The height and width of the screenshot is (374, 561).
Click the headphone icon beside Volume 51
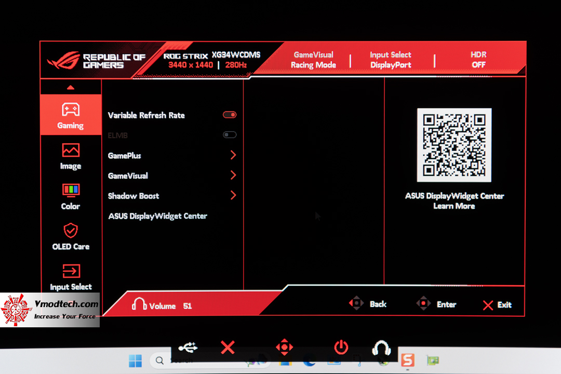click(139, 304)
